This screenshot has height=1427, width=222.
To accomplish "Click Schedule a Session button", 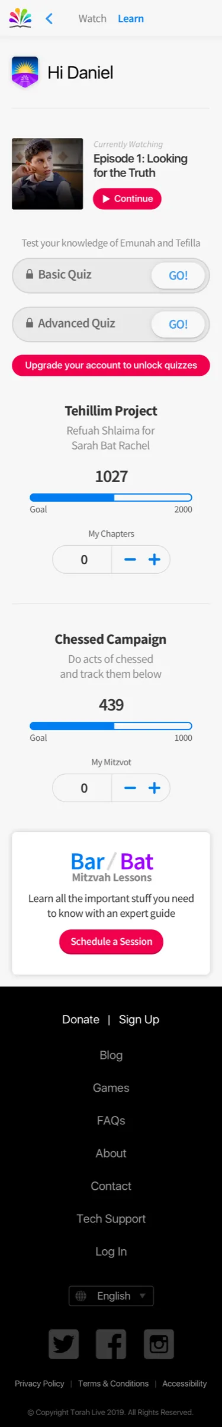I will (x=111, y=941).
